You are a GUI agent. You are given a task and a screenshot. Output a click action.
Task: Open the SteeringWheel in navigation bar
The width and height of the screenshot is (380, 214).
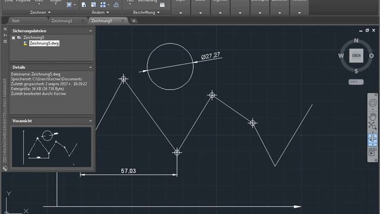[372, 103]
